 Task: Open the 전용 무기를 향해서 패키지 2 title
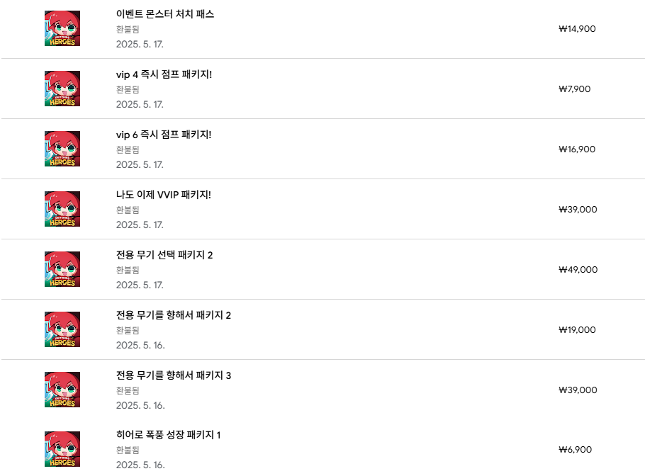[x=174, y=315]
